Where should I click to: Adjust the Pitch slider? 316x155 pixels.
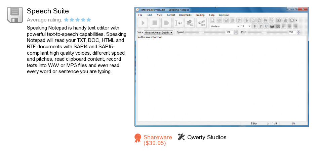(x=268, y=32)
